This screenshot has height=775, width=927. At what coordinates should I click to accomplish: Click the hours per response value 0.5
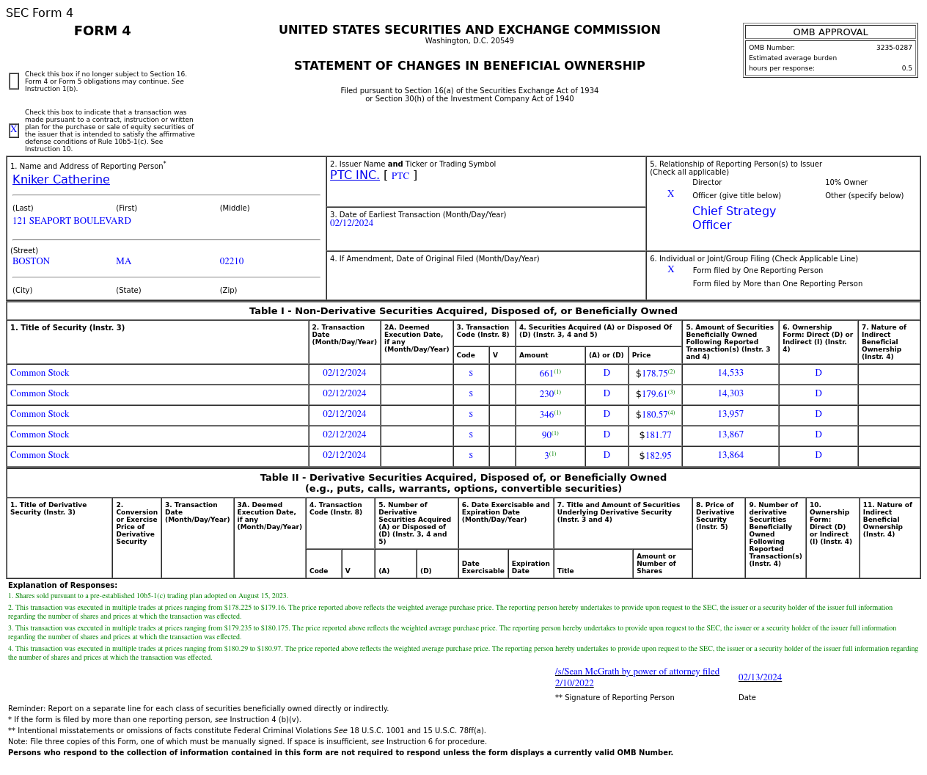coord(907,68)
